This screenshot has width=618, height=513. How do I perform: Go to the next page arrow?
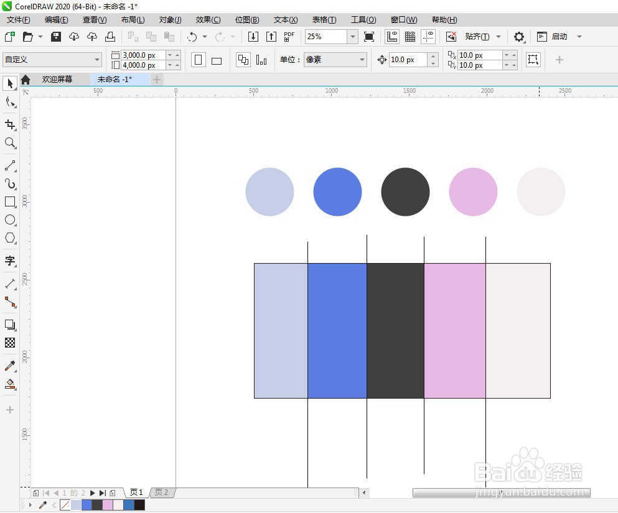(93, 493)
